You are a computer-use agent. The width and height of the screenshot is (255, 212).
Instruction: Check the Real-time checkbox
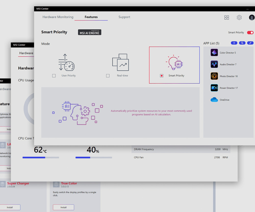(108, 76)
